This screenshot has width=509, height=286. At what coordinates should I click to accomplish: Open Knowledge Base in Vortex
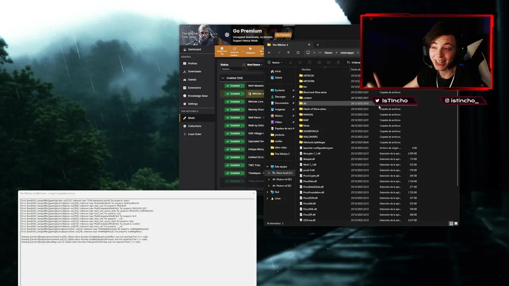[x=197, y=96]
